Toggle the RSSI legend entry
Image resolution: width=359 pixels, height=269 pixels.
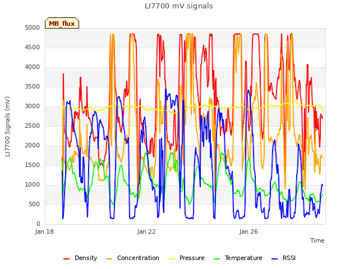click(284, 258)
